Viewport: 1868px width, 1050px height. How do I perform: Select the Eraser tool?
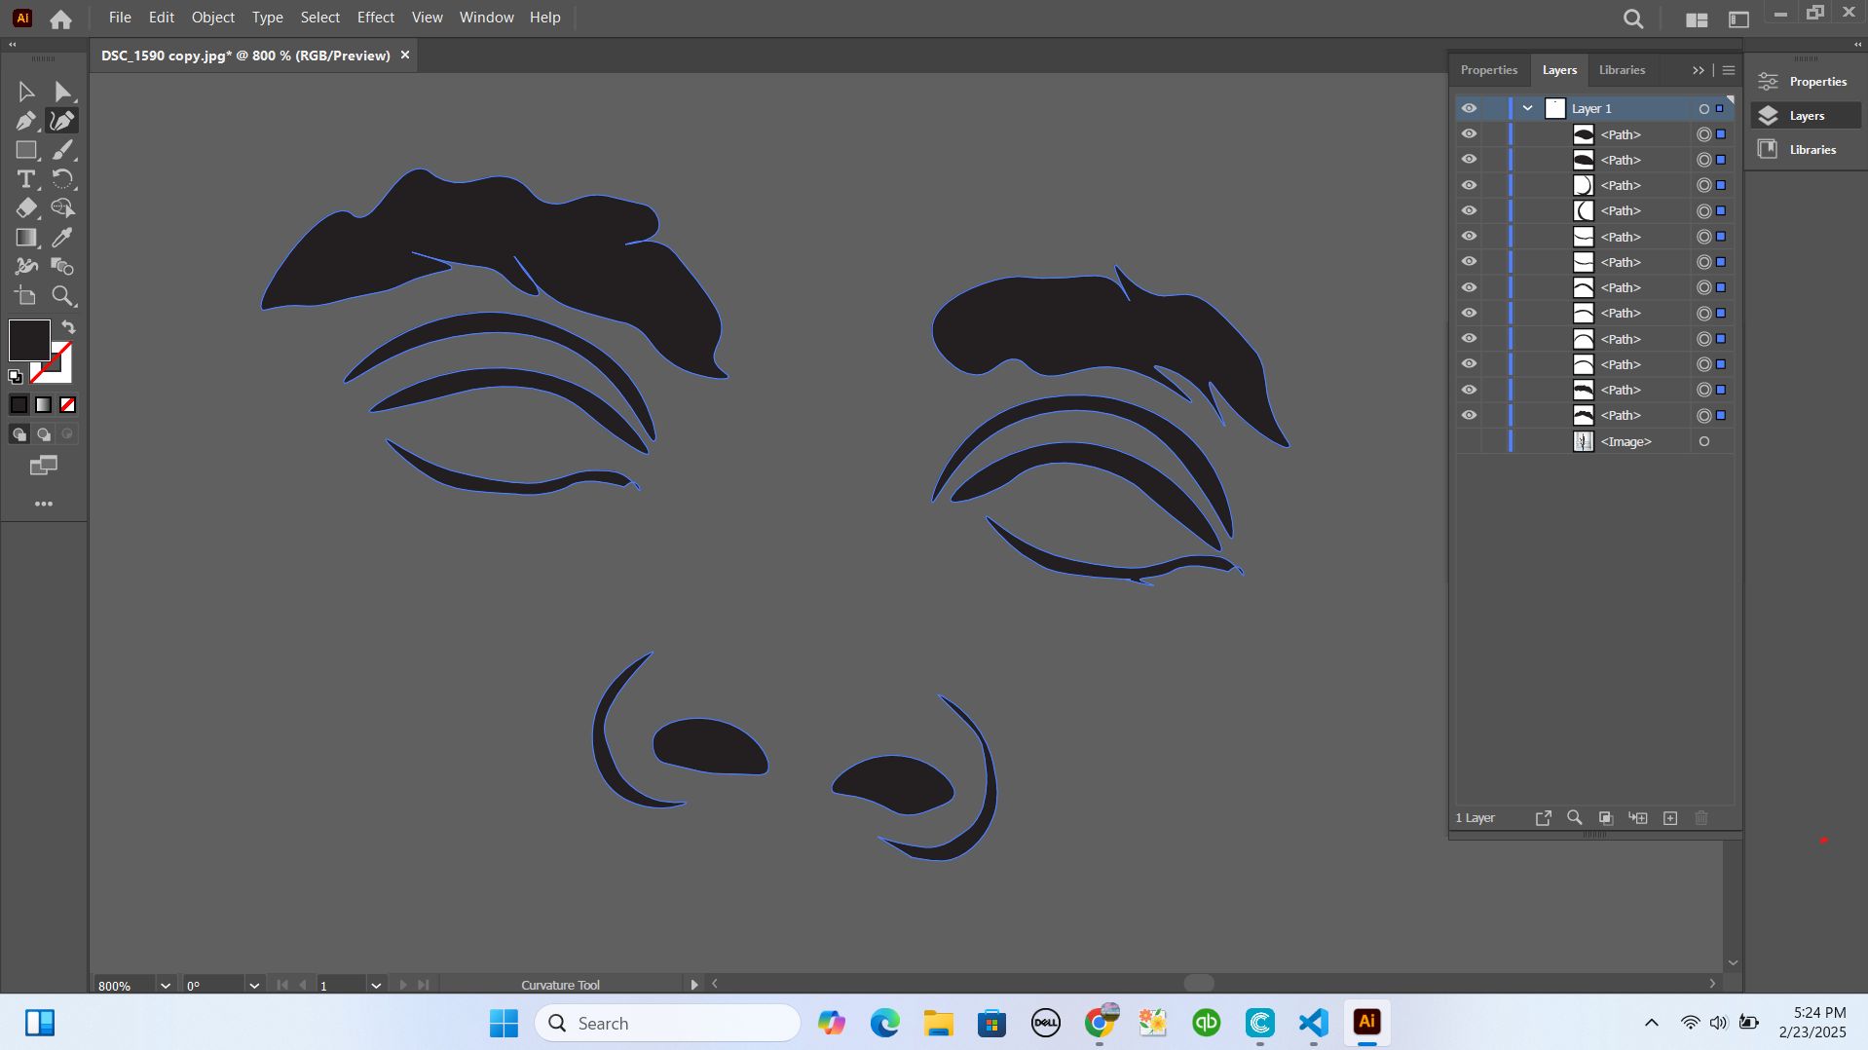click(26, 208)
